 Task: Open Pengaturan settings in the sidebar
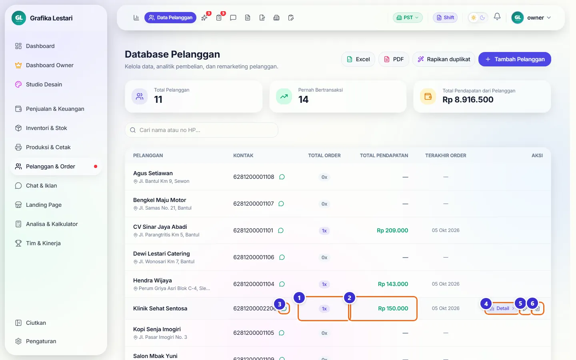[x=56, y=341]
